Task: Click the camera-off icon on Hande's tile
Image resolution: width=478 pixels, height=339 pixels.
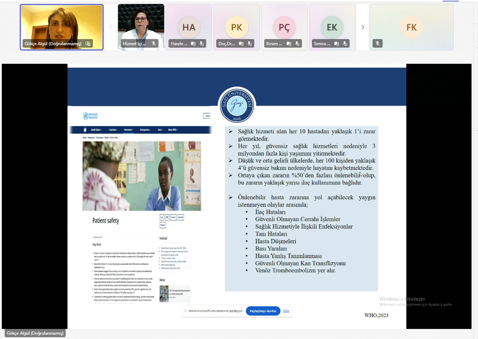Action: point(193,44)
